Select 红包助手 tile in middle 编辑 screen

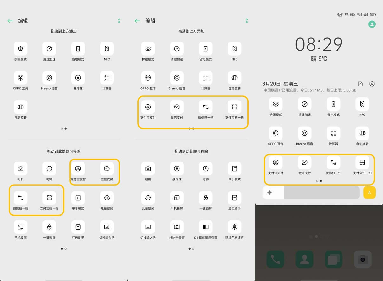[x=235, y=198]
